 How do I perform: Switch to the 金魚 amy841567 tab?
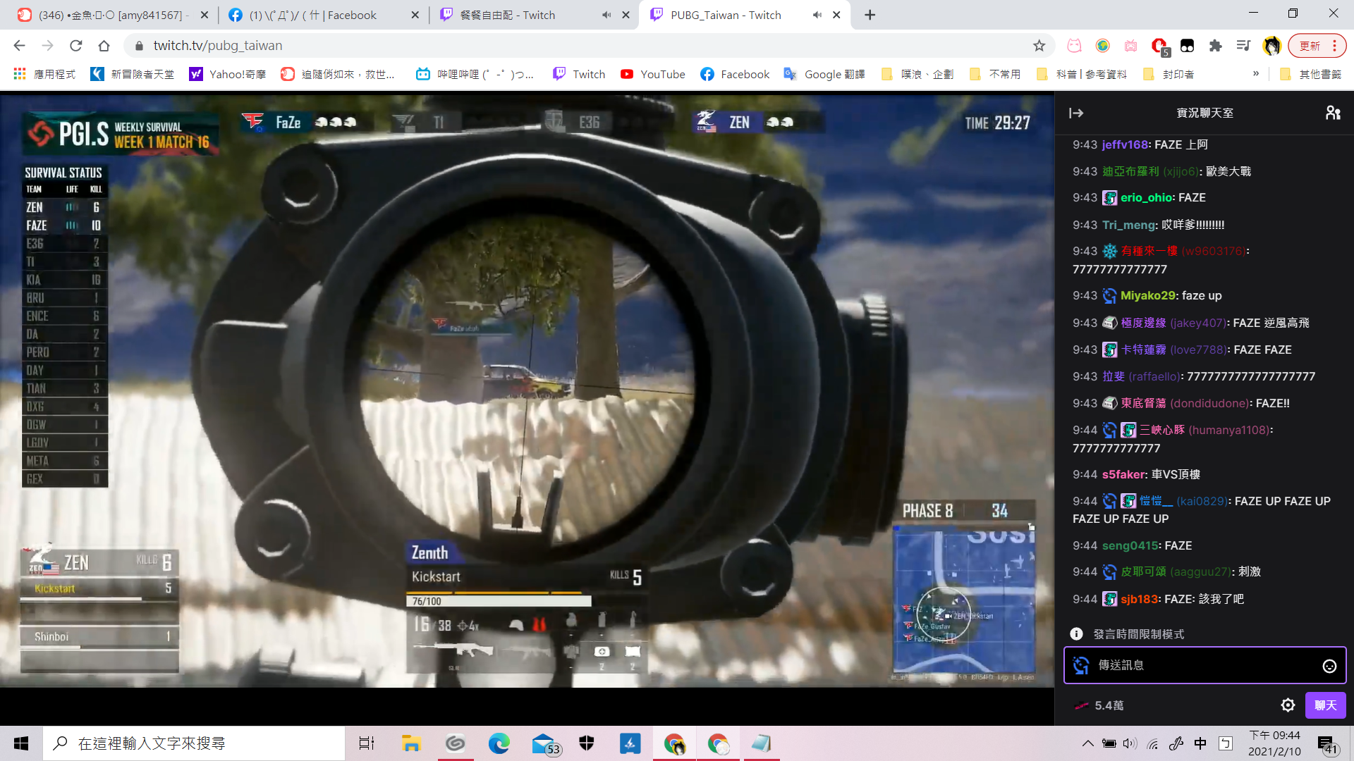(113, 15)
